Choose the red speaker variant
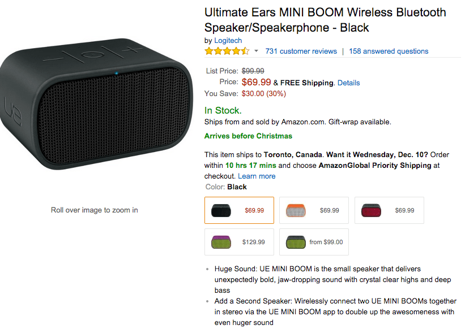The height and width of the screenshot is (329, 465). coord(389,210)
